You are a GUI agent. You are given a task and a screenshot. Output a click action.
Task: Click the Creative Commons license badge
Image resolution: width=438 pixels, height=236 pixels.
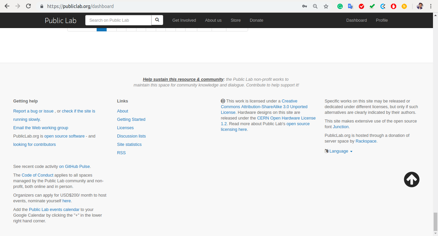click(223, 101)
